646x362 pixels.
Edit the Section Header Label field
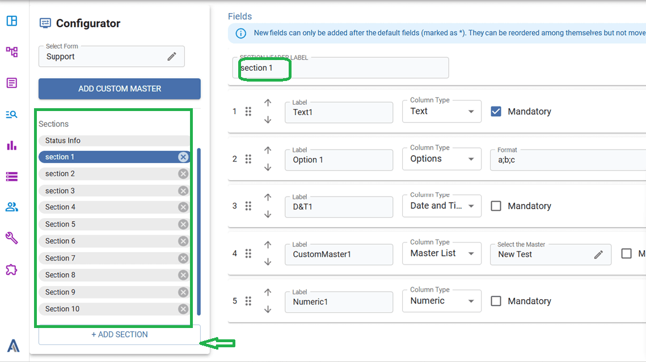[x=341, y=68]
